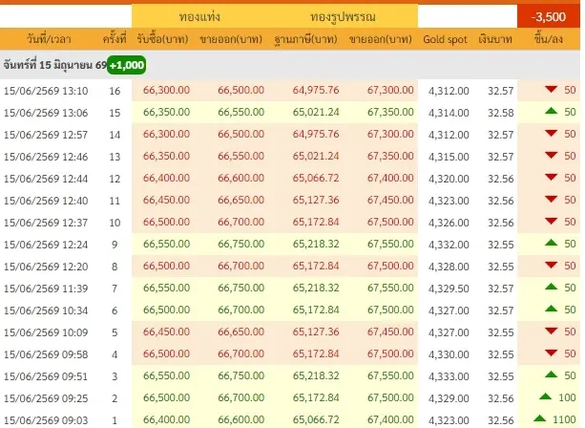Click round number 16

pyautogui.click(x=115, y=91)
